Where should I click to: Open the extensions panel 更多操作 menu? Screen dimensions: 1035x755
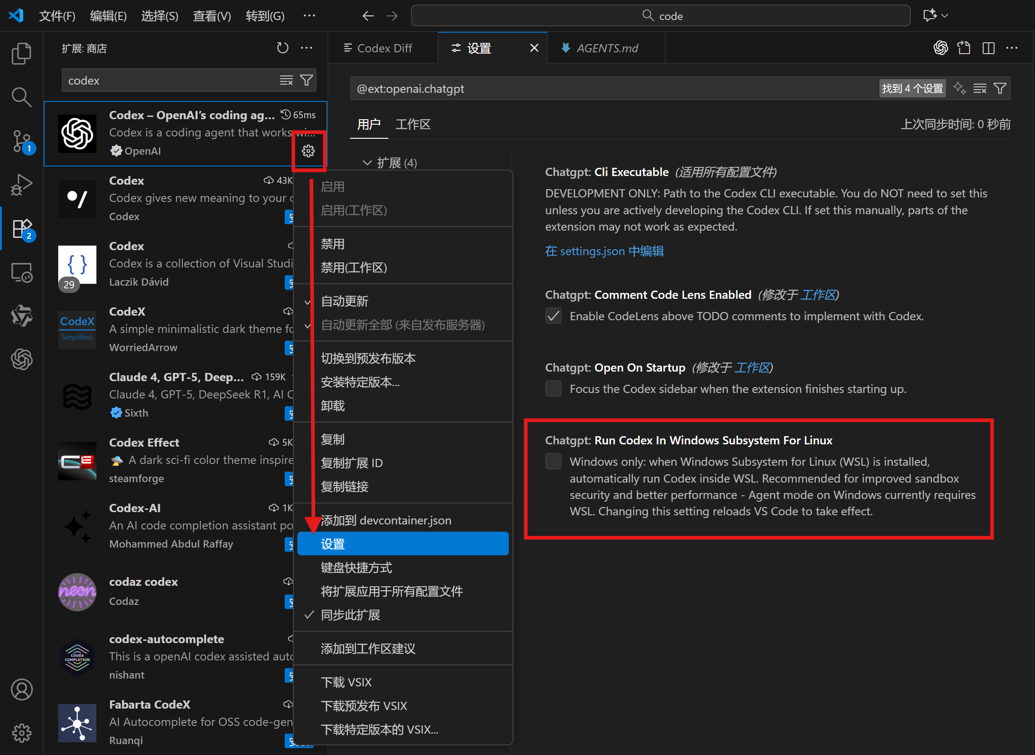[x=306, y=48]
